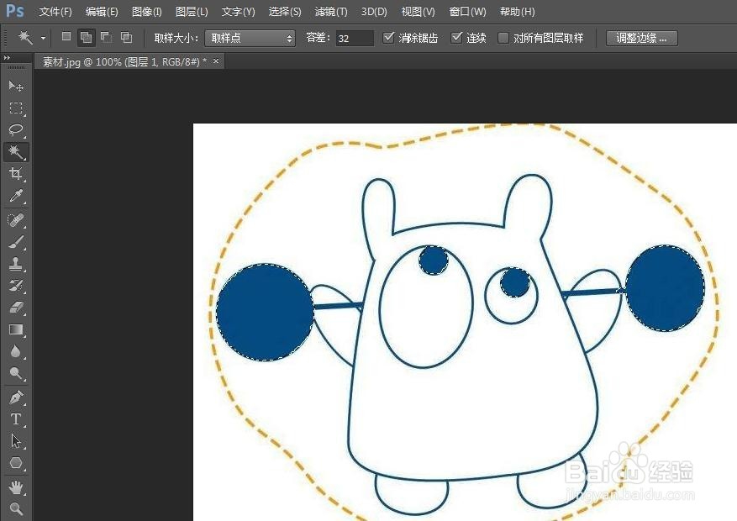Viewport: 737px width, 521px height.
Task: Open the 滤镜 menu
Action: 330,12
